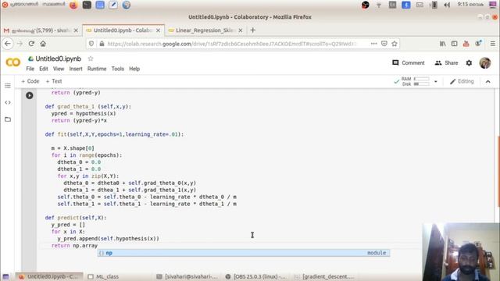Open the Edit menu
This screenshot has width=500, height=281.
click(x=44, y=69)
